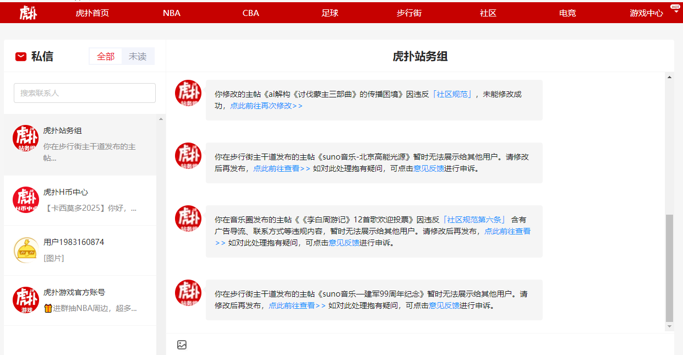This screenshot has height=355, width=683.
Task: Follow 点此前往查看>> in 北京高能光源 message
Action: (282, 168)
